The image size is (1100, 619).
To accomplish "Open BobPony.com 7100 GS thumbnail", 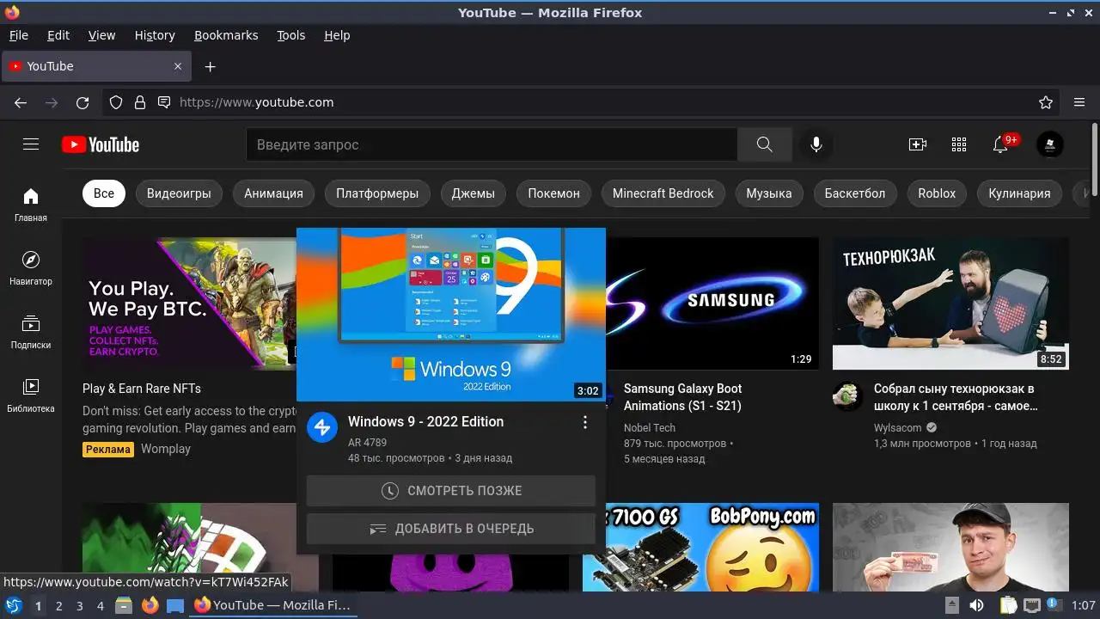I will [700, 547].
